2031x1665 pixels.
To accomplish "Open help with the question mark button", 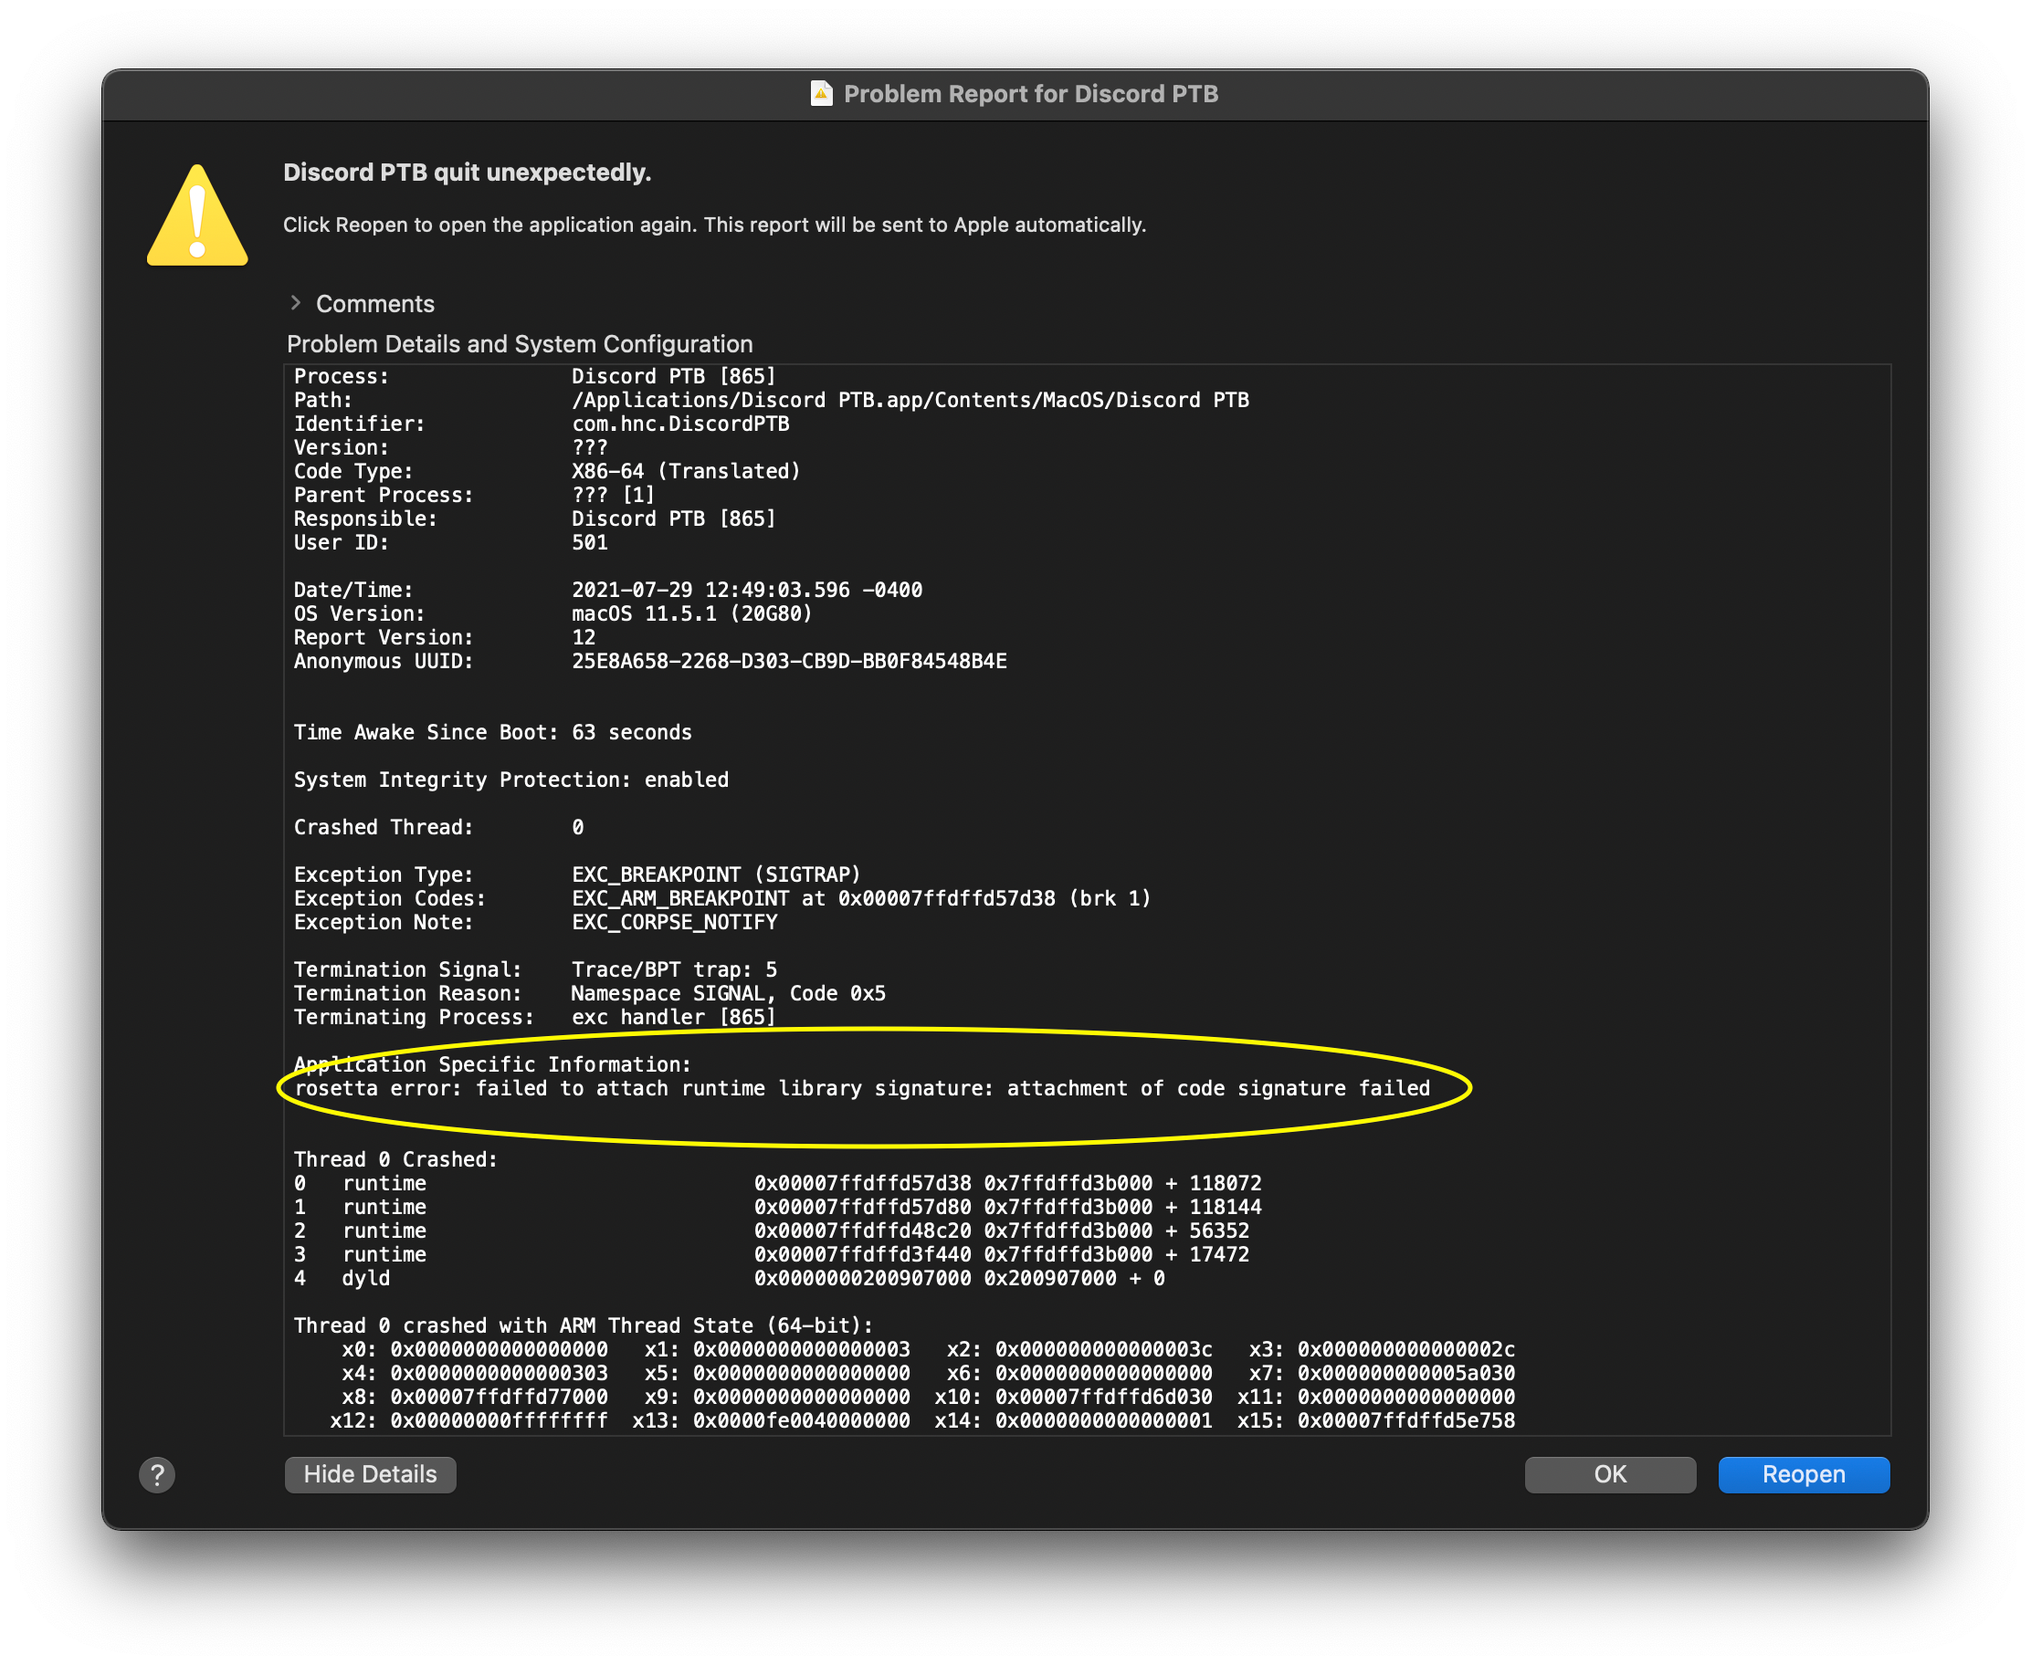I will point(157,1474).
